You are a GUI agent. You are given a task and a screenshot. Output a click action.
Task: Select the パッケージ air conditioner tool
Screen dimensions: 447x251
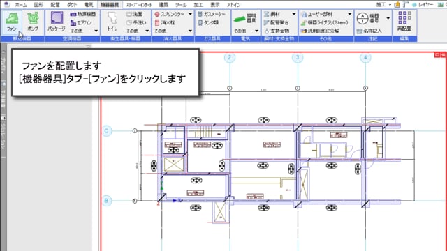click(x=57, y=22)
